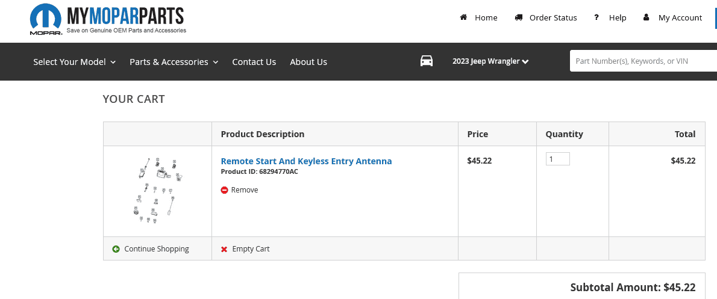Click the Total column header

(685, 134)
